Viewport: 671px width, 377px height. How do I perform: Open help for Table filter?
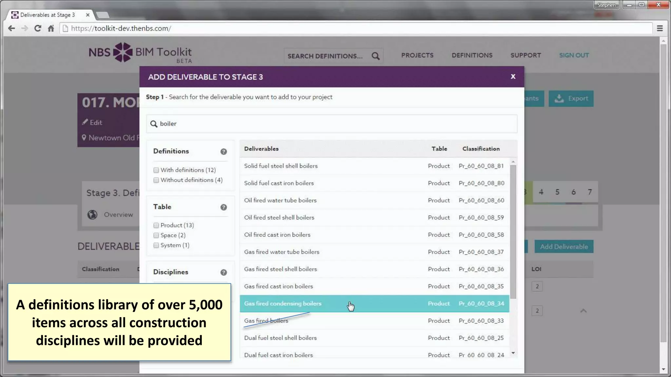coord(223,207)
